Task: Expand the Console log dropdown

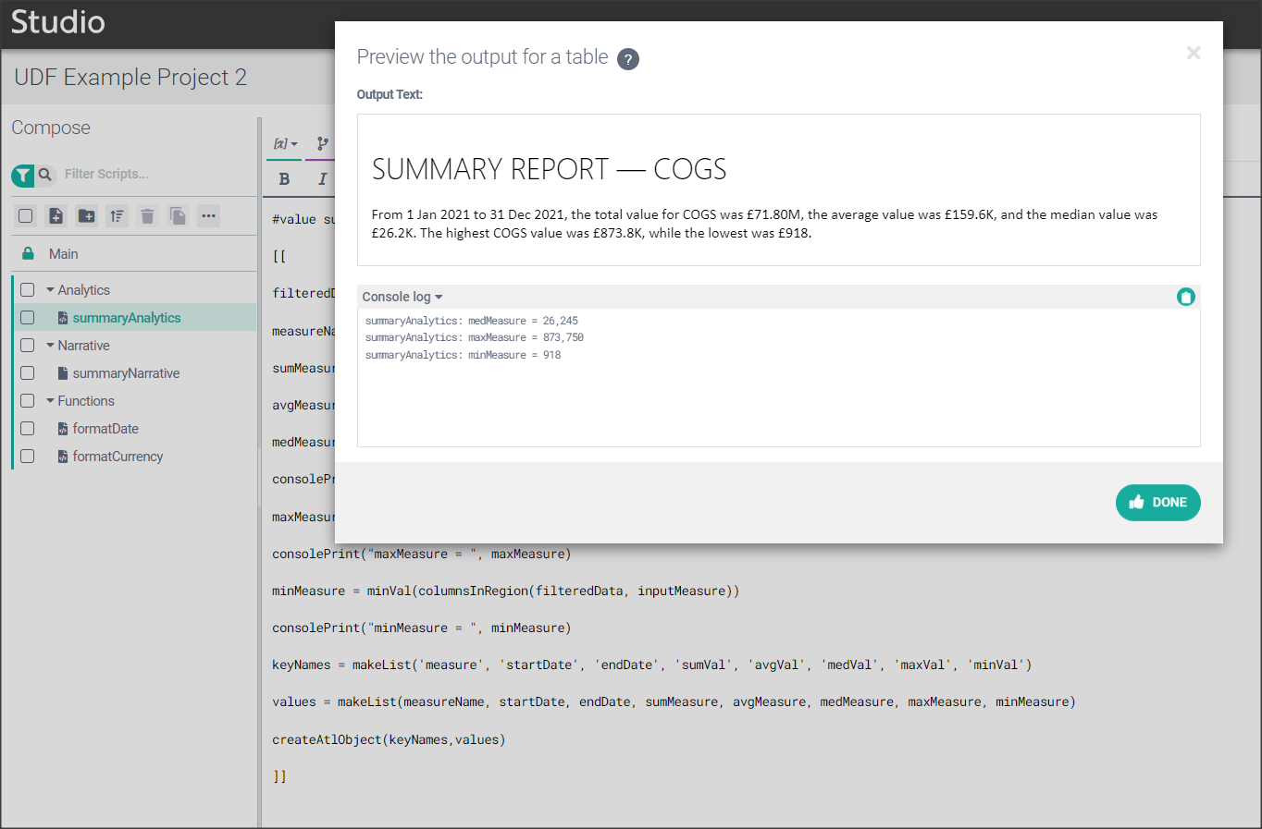Action: pyautogui.click(x=402, y=297)
